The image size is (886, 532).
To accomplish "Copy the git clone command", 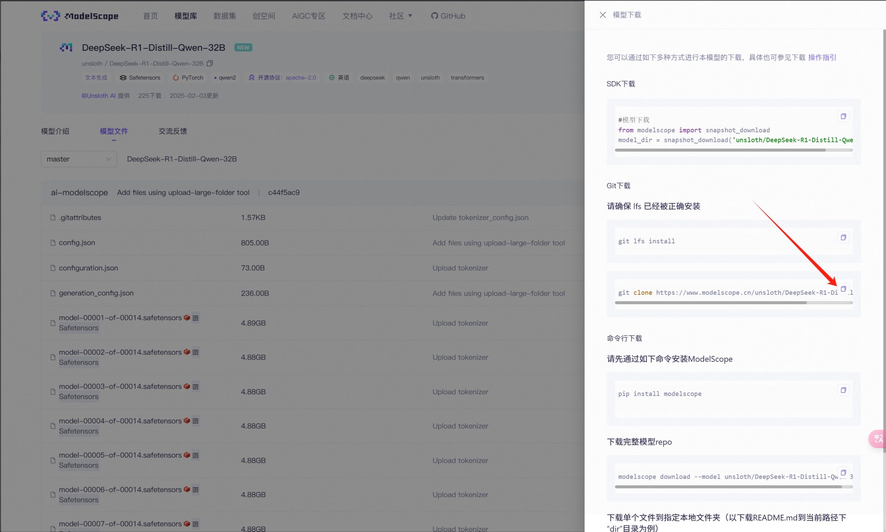I will 843,289.
